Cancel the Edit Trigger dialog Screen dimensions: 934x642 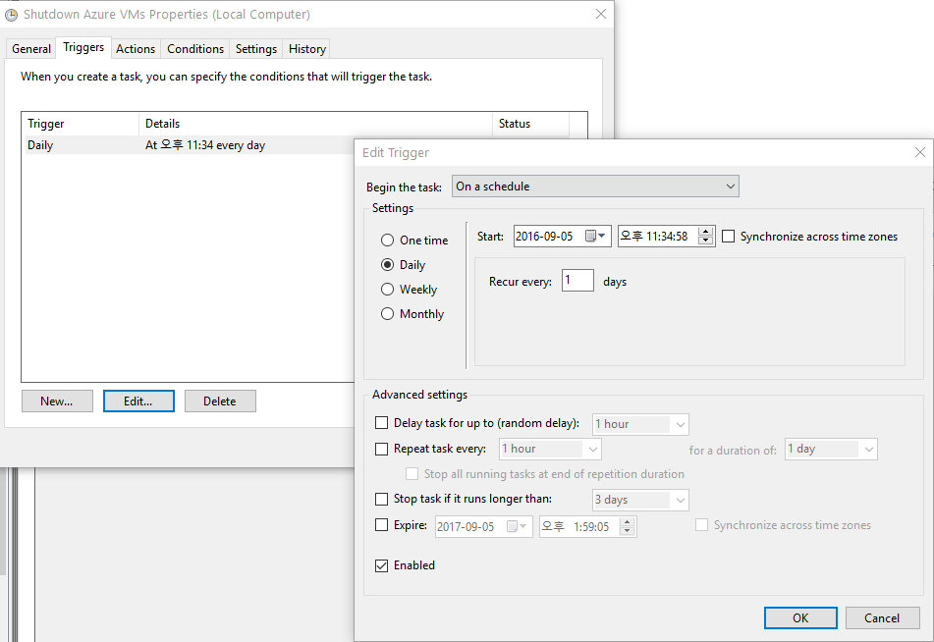pos(882,617)
